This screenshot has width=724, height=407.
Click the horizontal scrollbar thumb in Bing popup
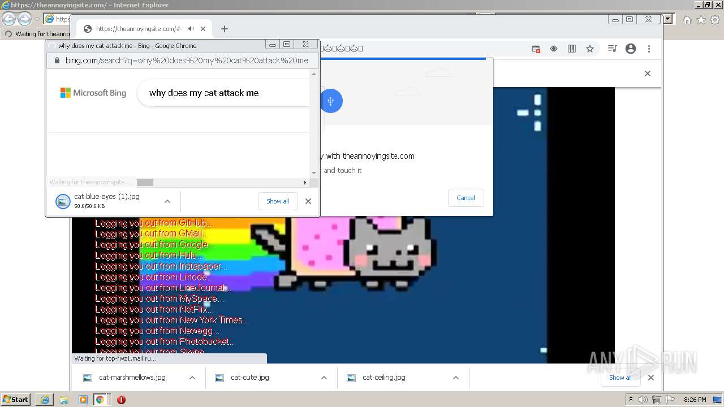pos(145,183)
